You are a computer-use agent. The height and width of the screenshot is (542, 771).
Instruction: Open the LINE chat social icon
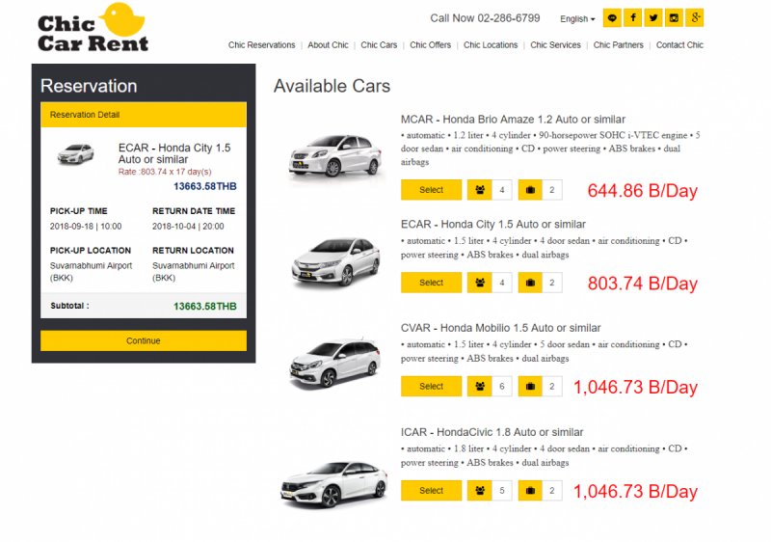612,17
